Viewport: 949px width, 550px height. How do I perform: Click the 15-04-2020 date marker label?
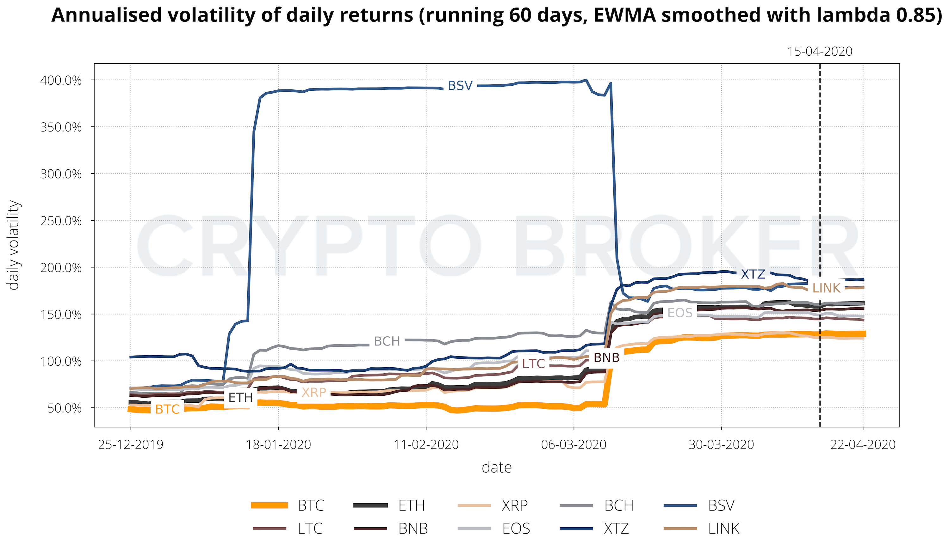coord(819,51)
